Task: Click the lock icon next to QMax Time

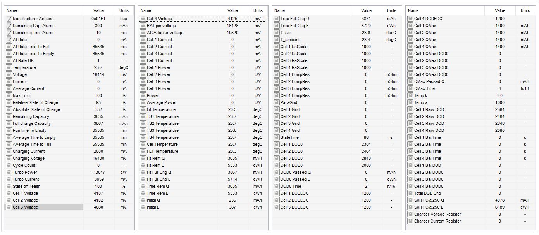Action: click(410, 88)
